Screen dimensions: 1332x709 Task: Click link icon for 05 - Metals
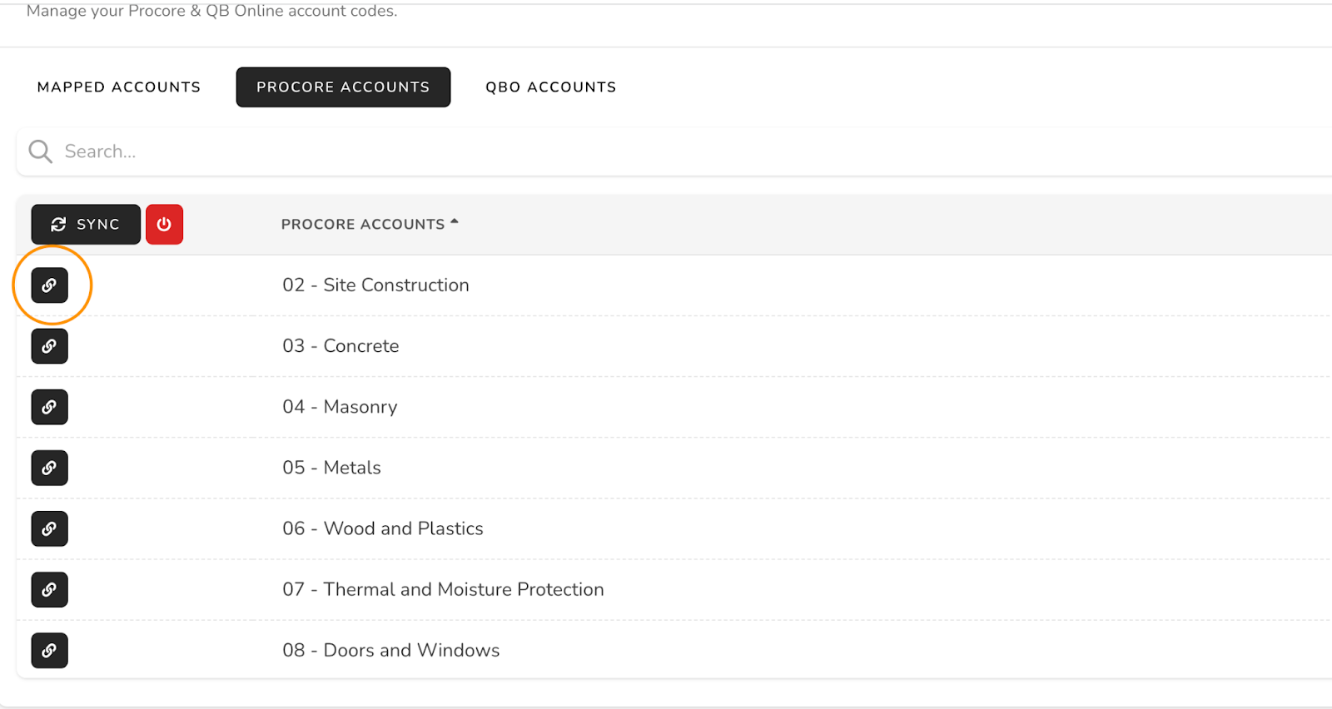coord(49,468)
